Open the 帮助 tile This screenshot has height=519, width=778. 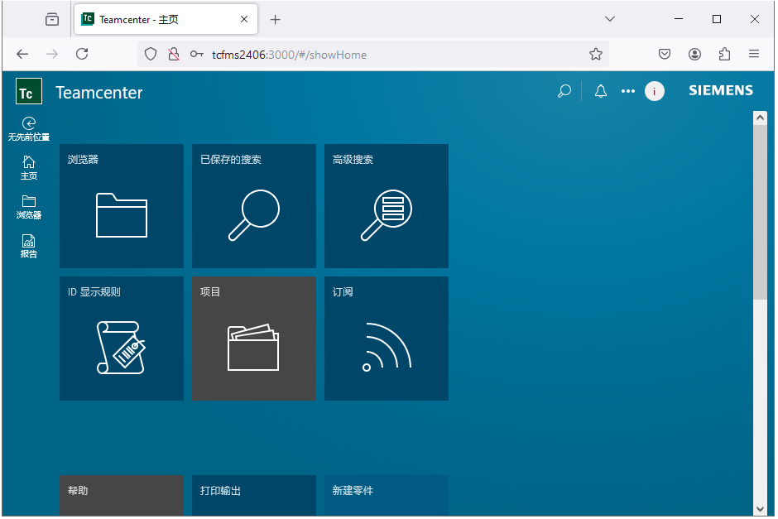122,496
